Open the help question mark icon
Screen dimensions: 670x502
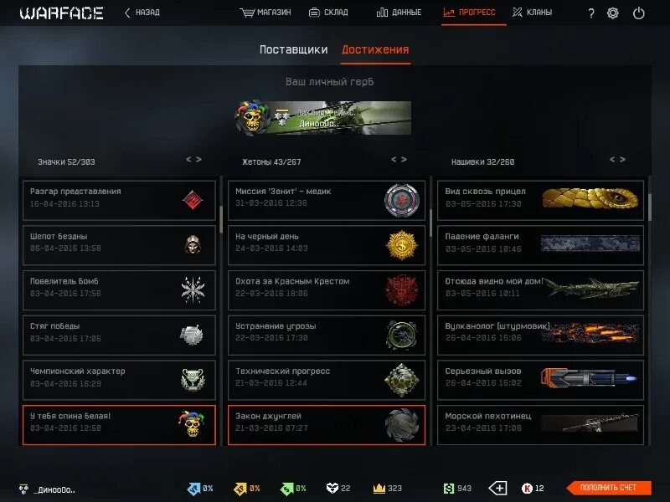click(x=591, y=13)
